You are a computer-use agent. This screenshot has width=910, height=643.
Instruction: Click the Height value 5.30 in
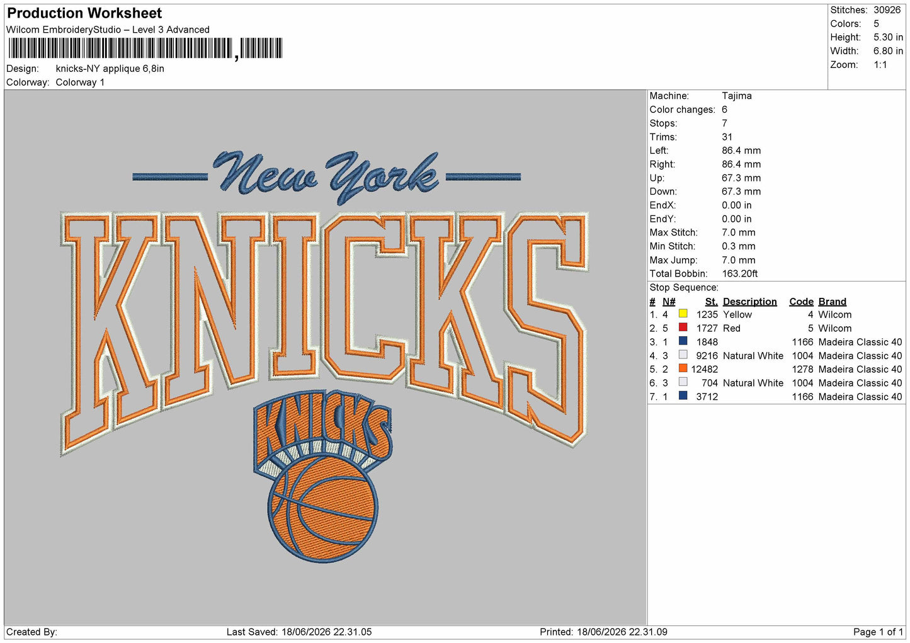888,37
